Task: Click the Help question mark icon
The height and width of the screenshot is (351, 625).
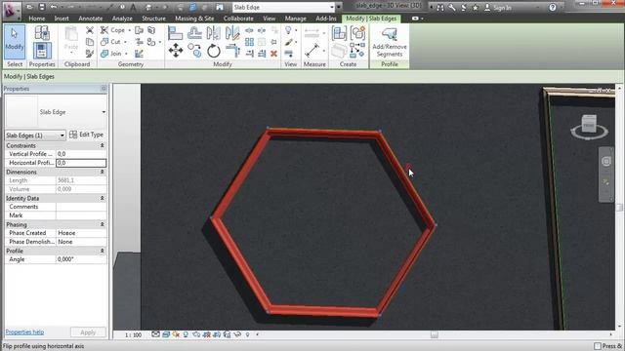Action: tap(553, 7)
